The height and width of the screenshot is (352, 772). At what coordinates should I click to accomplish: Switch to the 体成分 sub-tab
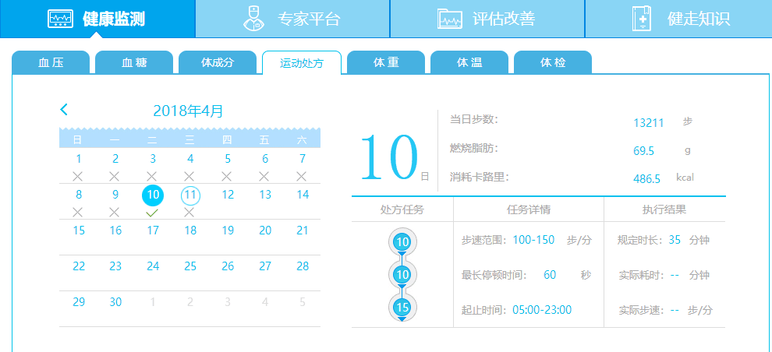click(x=218, y=62)
